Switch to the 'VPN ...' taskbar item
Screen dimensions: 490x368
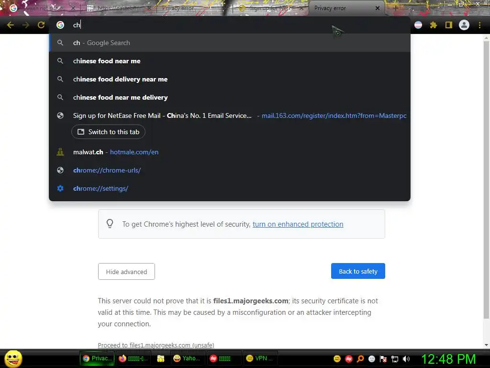[x=260, y=358]
